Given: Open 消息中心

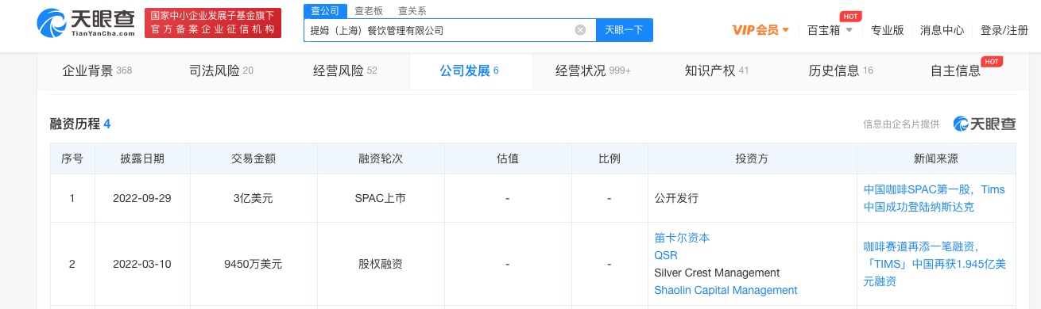Looking at the screenshot, I should [942, 30].
